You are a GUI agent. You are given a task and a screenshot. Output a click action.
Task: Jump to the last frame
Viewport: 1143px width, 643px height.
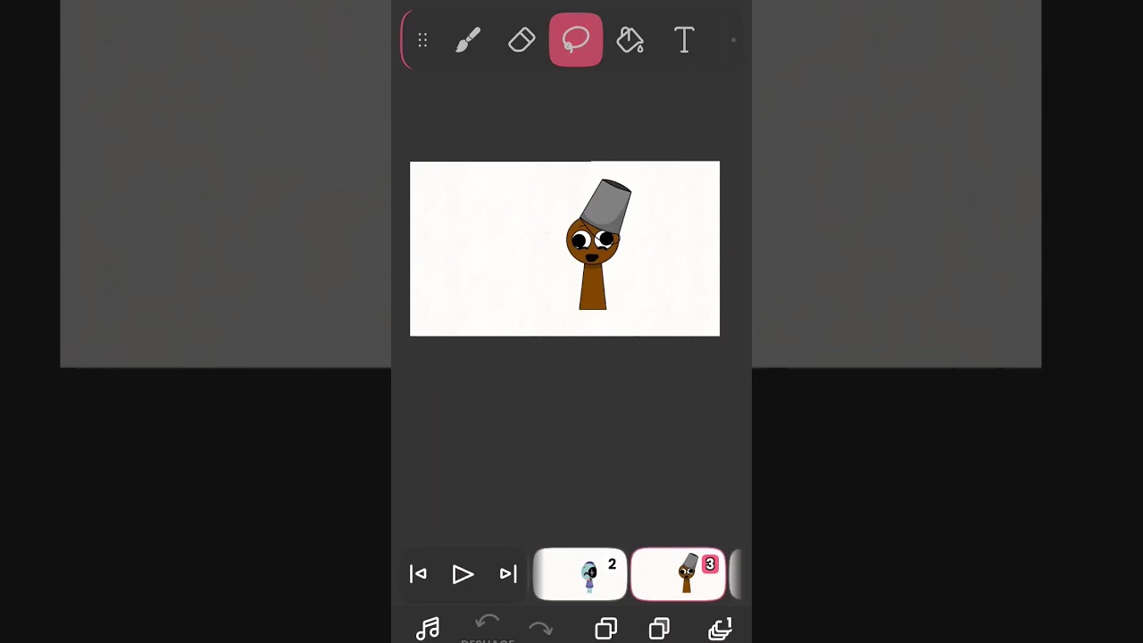[508, 574]
